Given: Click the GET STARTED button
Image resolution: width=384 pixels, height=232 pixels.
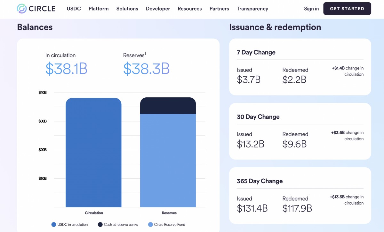Looking at the screenshot, I should point(347,9).
